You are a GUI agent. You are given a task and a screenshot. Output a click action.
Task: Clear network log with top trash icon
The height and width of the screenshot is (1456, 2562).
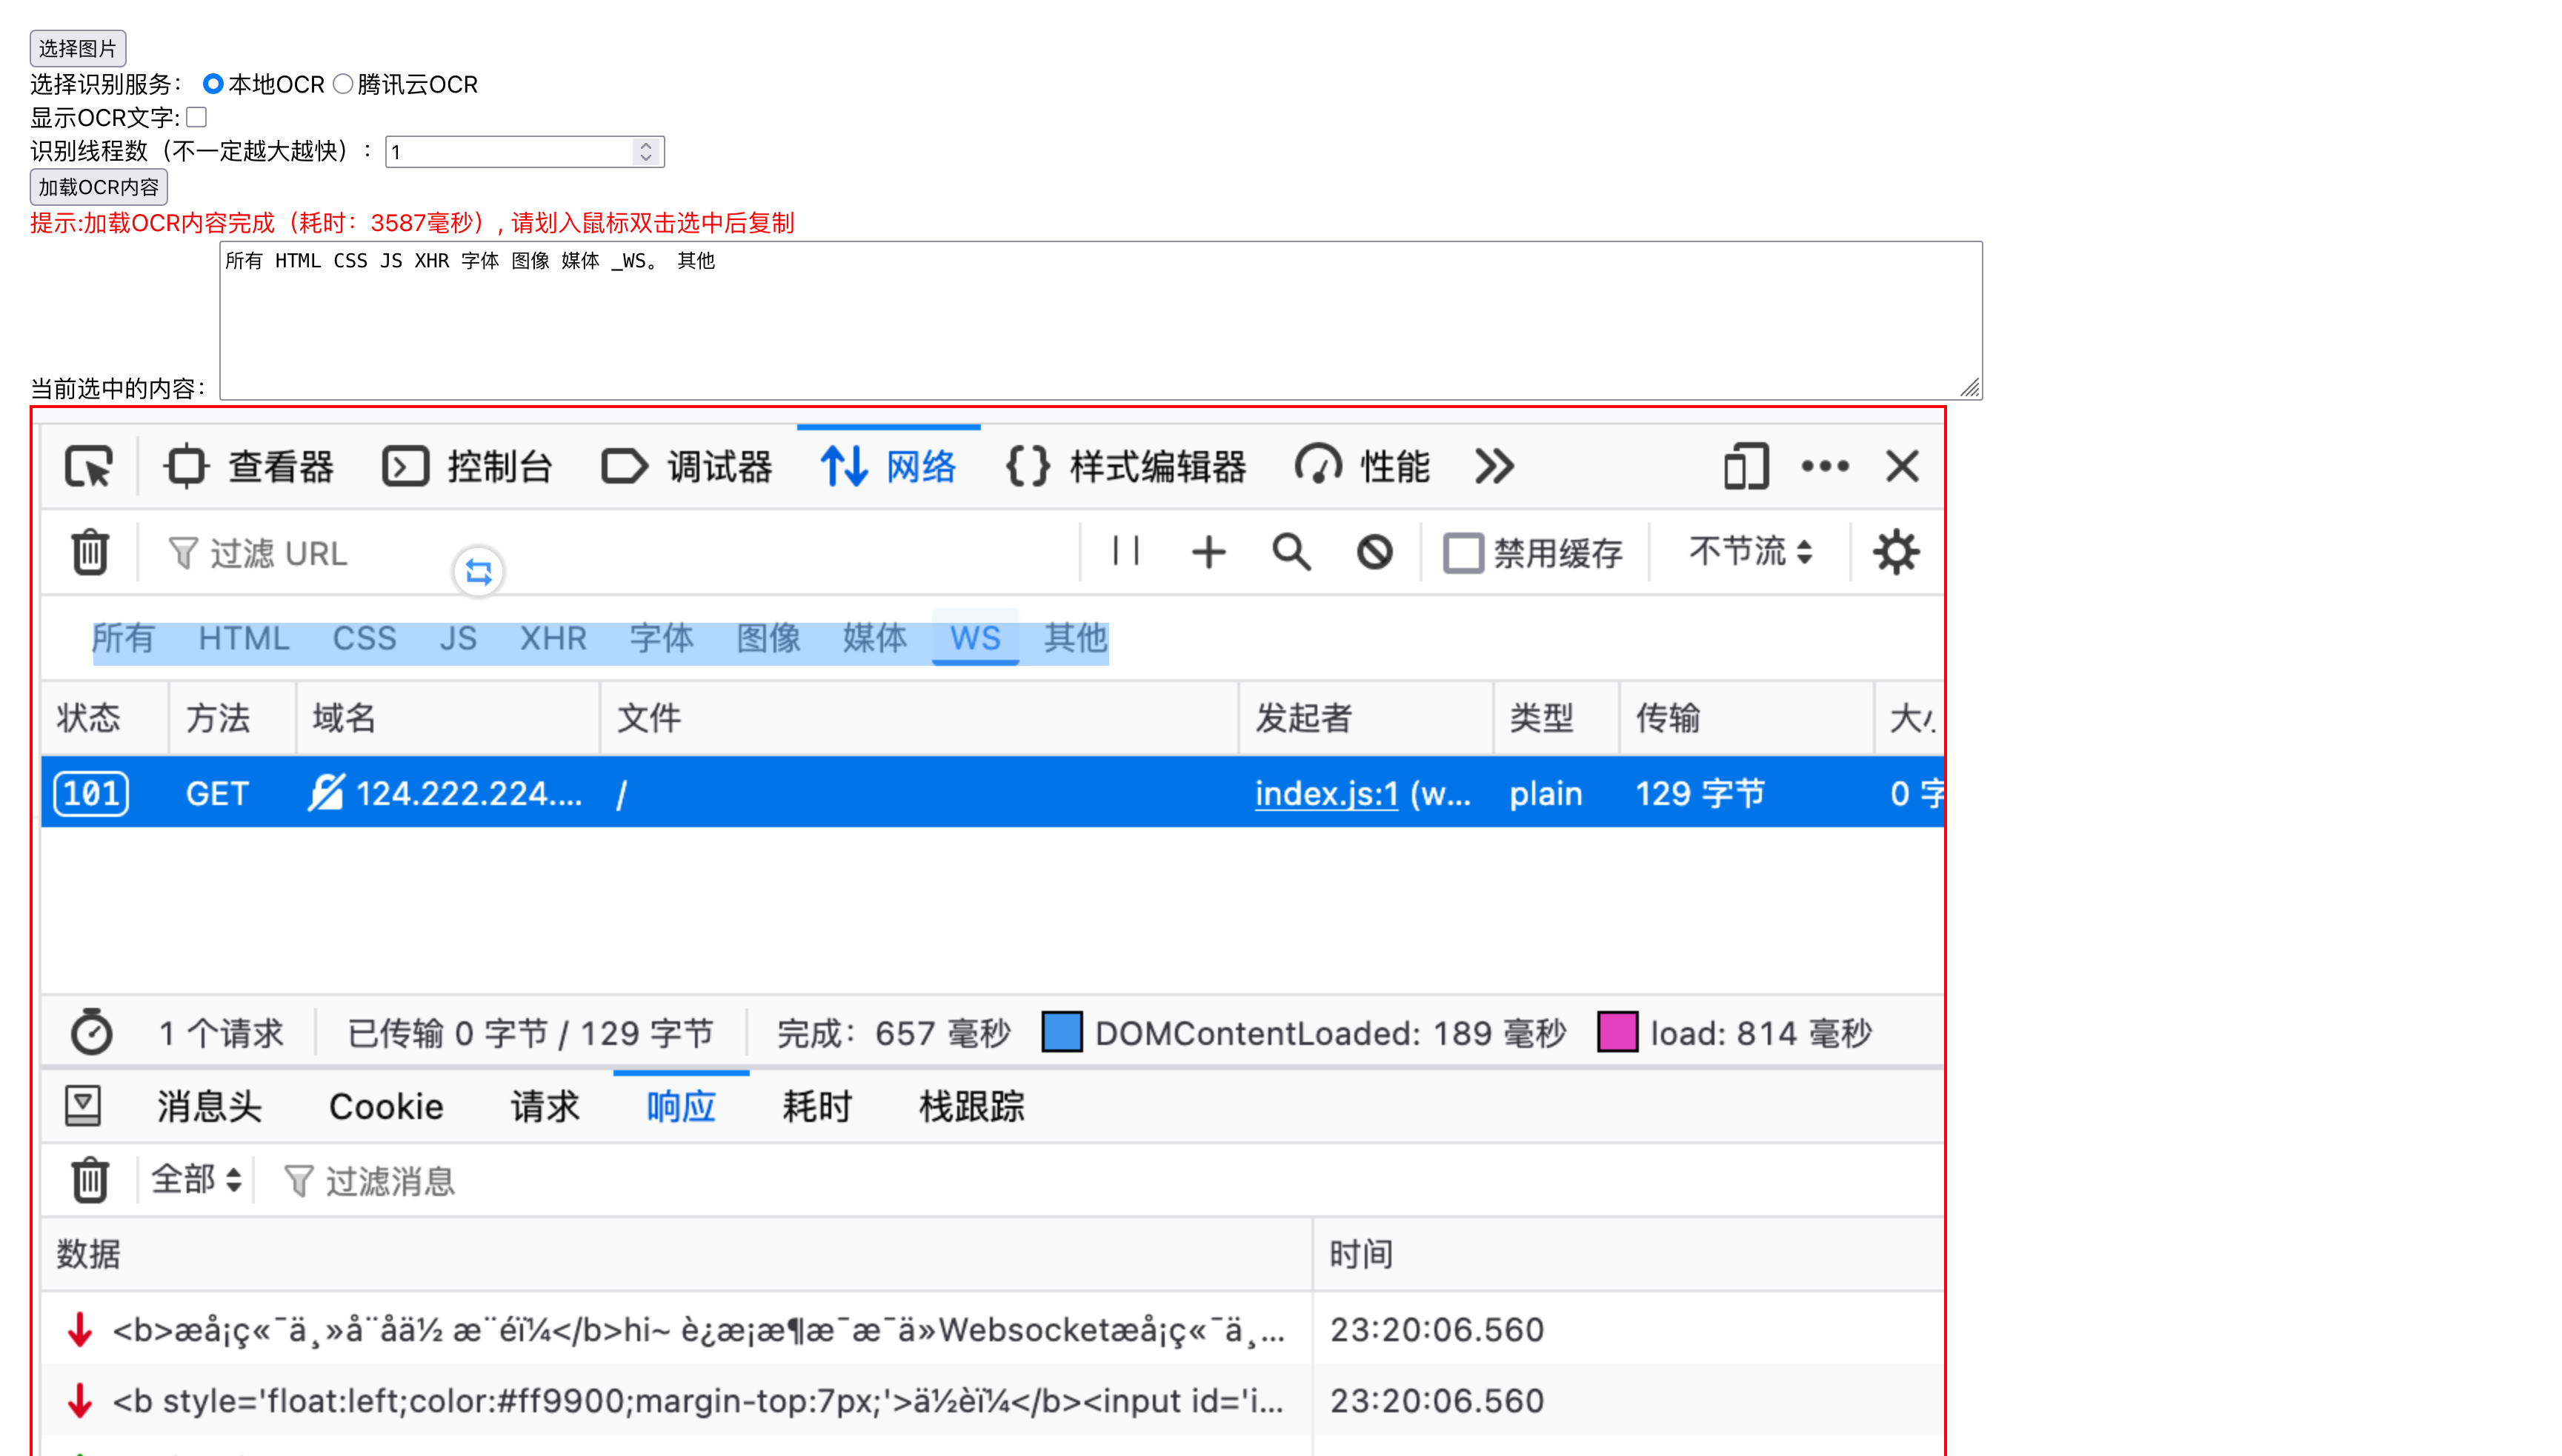[x=90, y=552]
